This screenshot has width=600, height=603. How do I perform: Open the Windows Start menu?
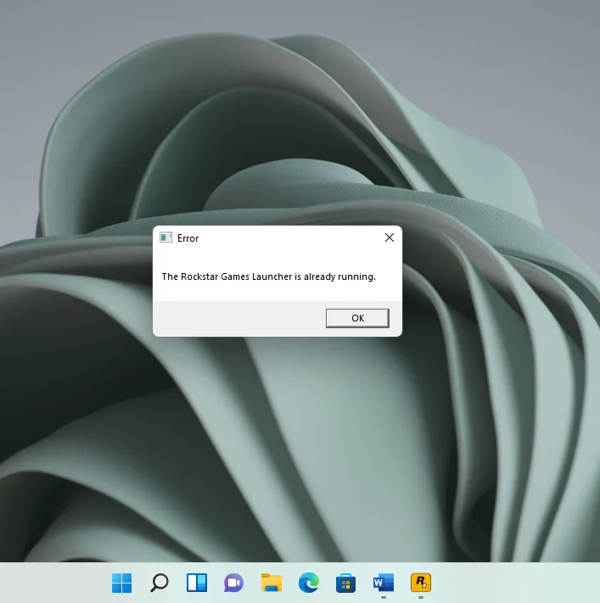tap(121, 583)
